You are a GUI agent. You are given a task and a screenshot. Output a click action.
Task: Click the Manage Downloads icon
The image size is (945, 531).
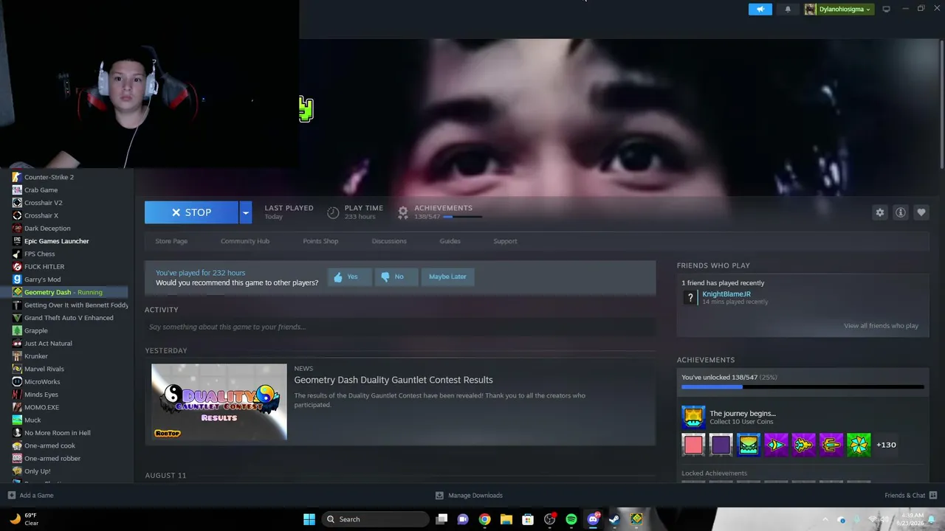[439, 496]
